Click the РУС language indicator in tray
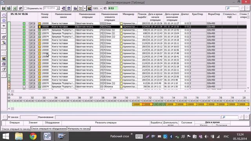 click(226, 137)
